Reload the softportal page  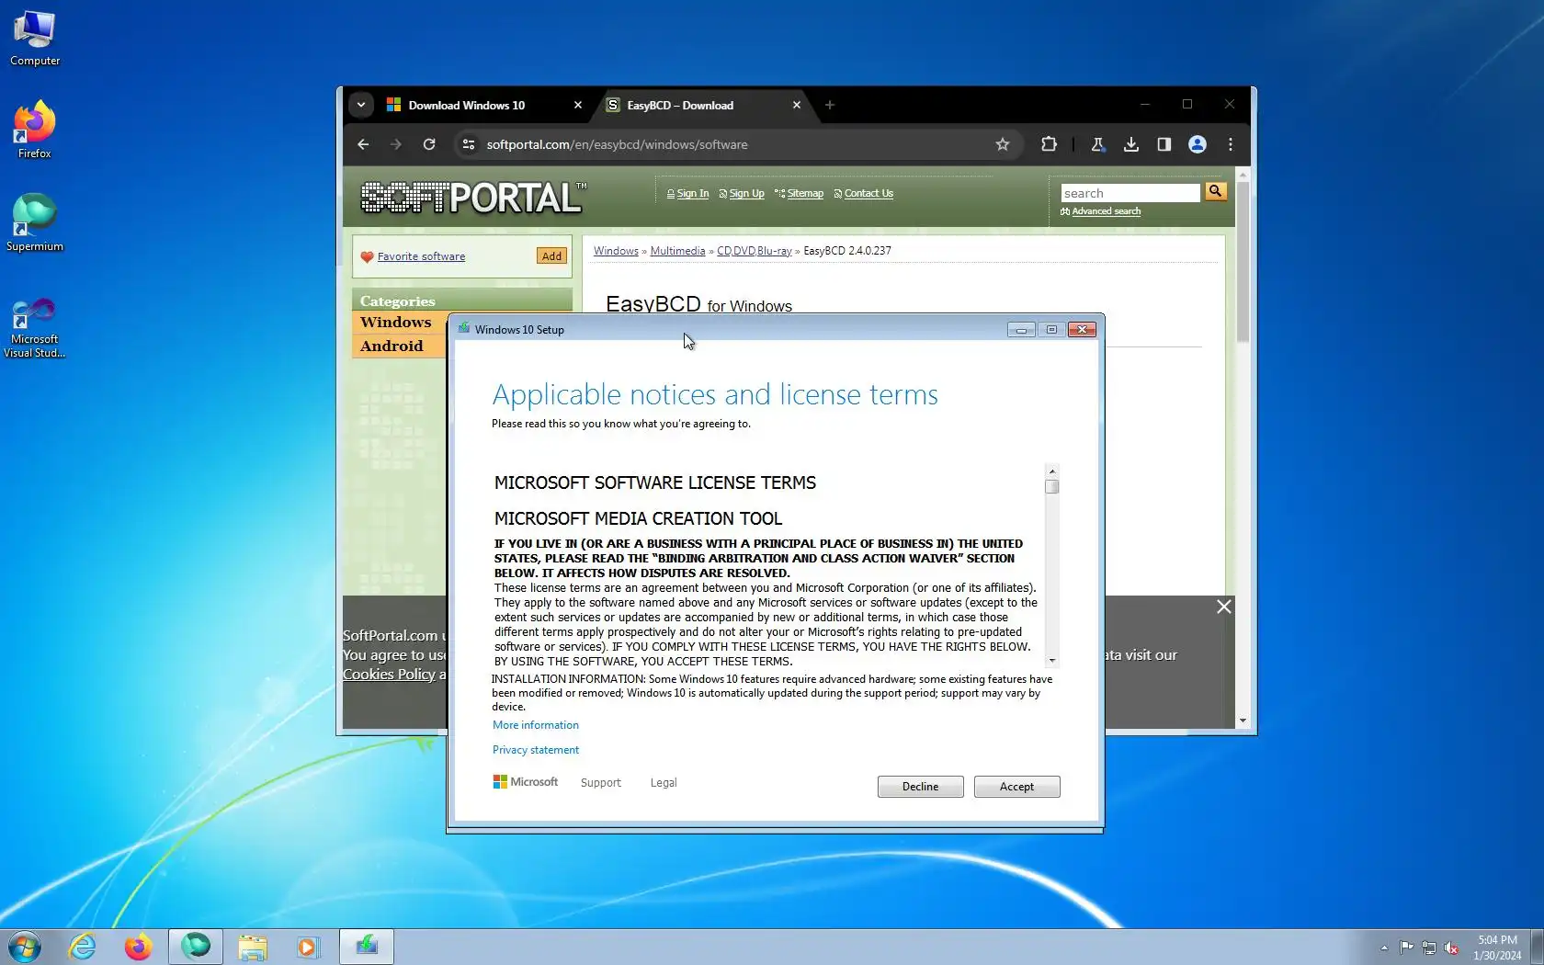[429, 144]
